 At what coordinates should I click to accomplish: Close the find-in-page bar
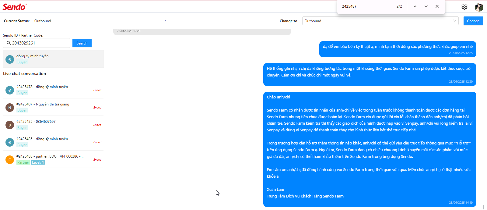coord(437,6)
